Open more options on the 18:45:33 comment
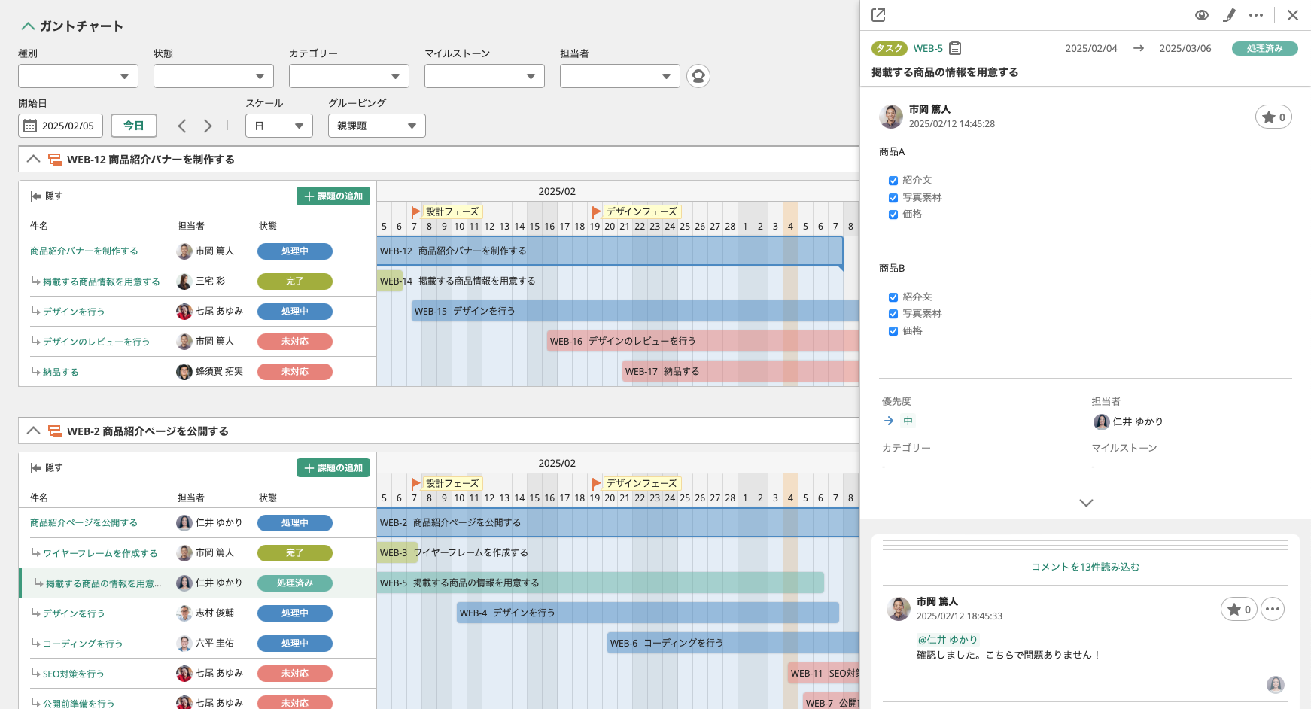The height and width of the screenshot is (709, 1311). [x=1273, y=610]
